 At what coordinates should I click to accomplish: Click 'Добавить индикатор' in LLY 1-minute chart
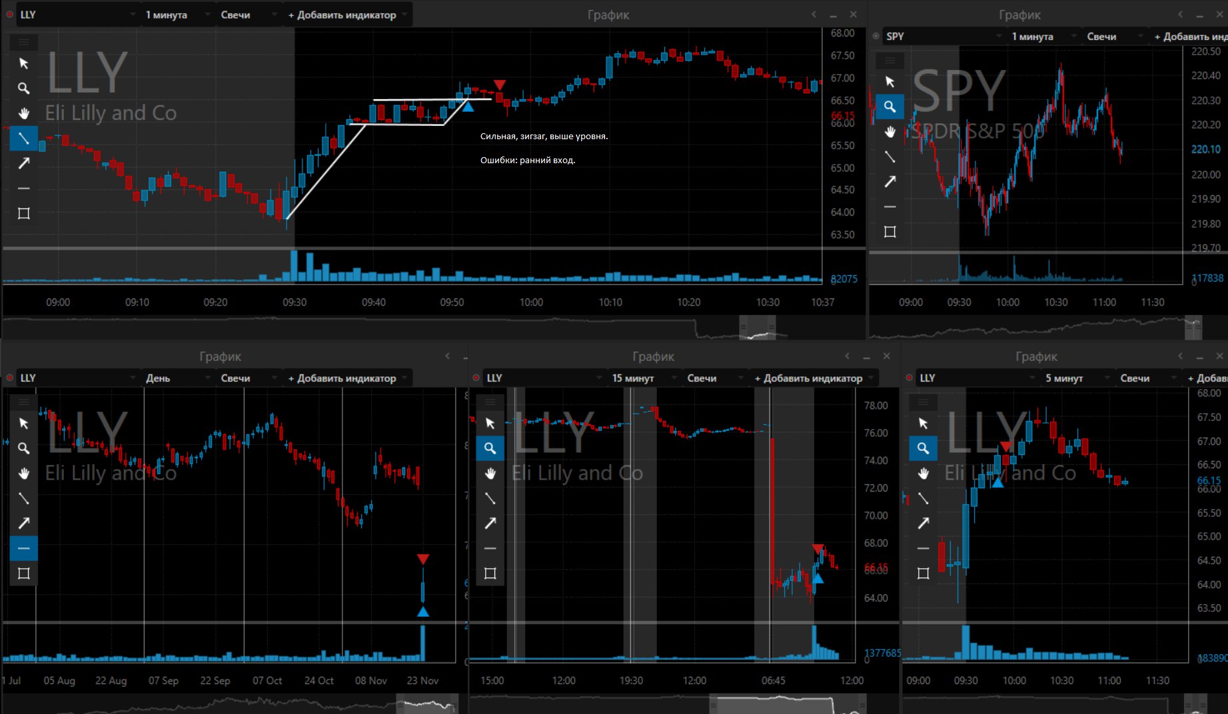[346, 15]
